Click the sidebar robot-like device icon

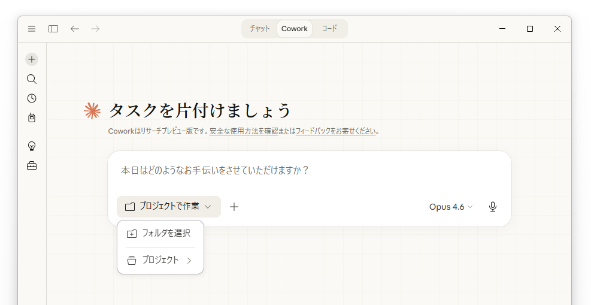pos(32,117)
